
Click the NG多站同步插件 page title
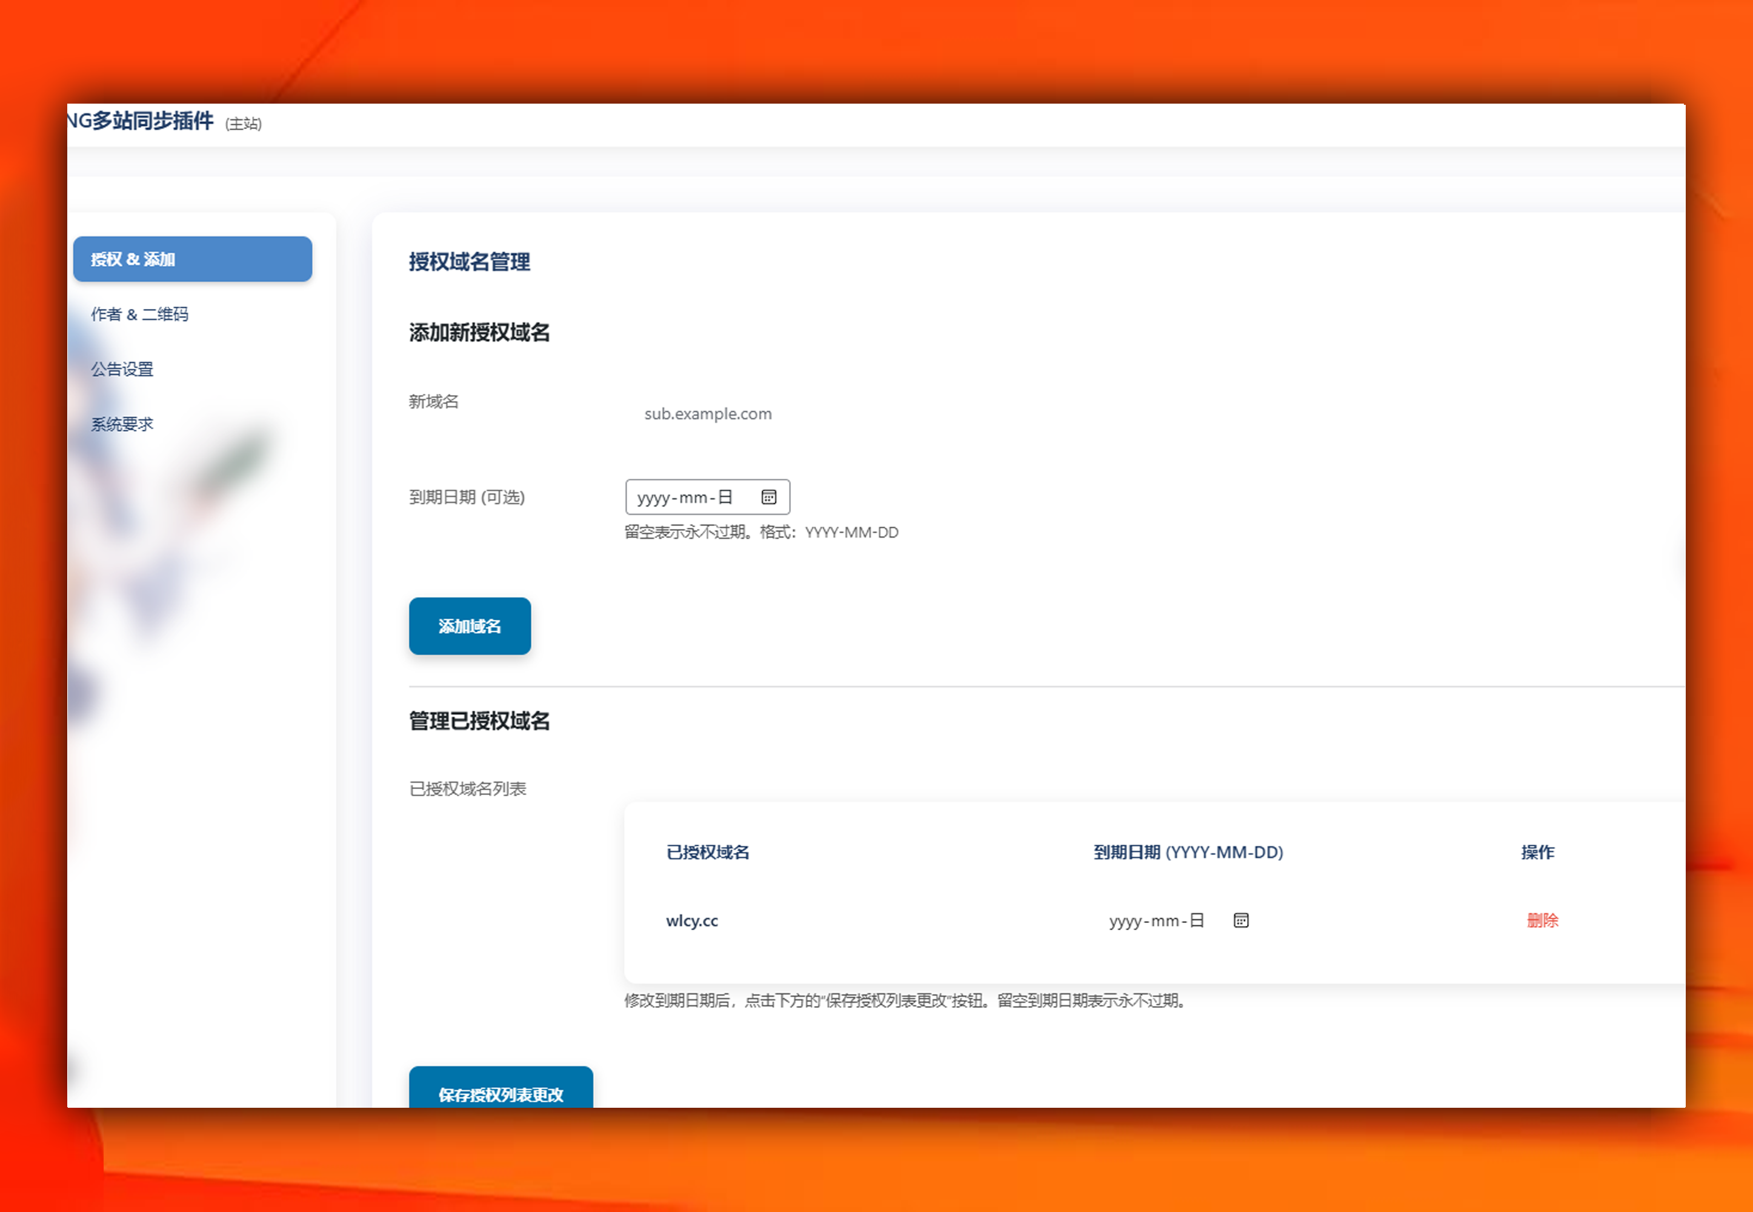click(141, 122)
